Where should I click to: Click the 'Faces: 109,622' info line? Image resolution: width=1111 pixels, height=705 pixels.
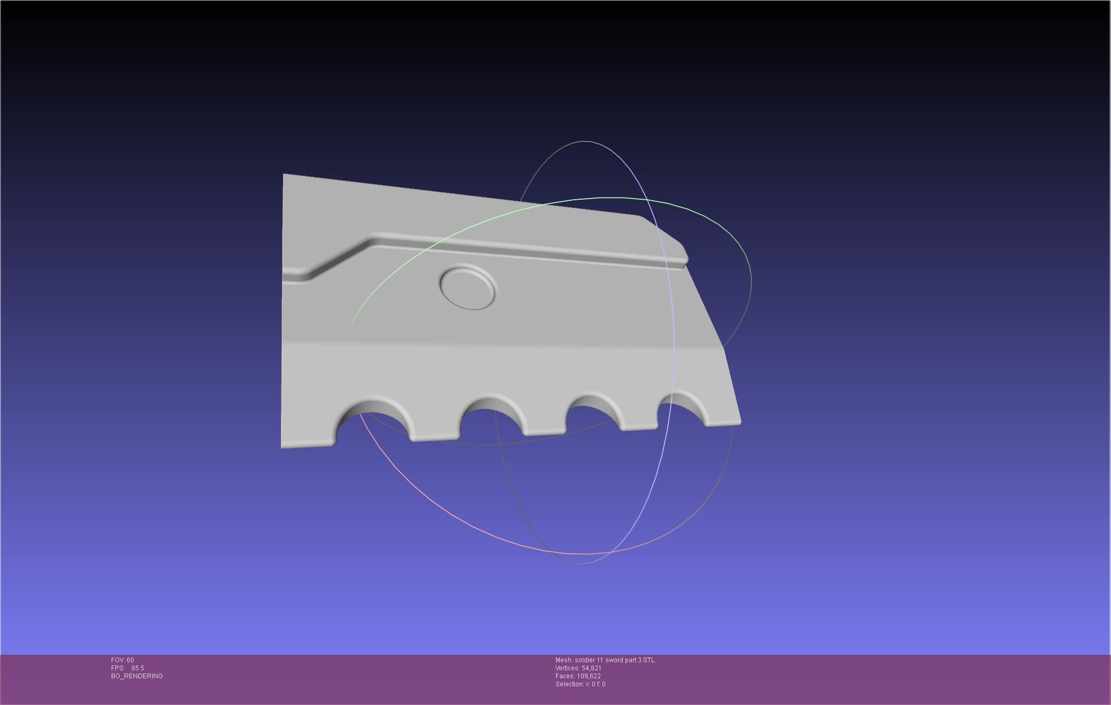coord(578,676)
